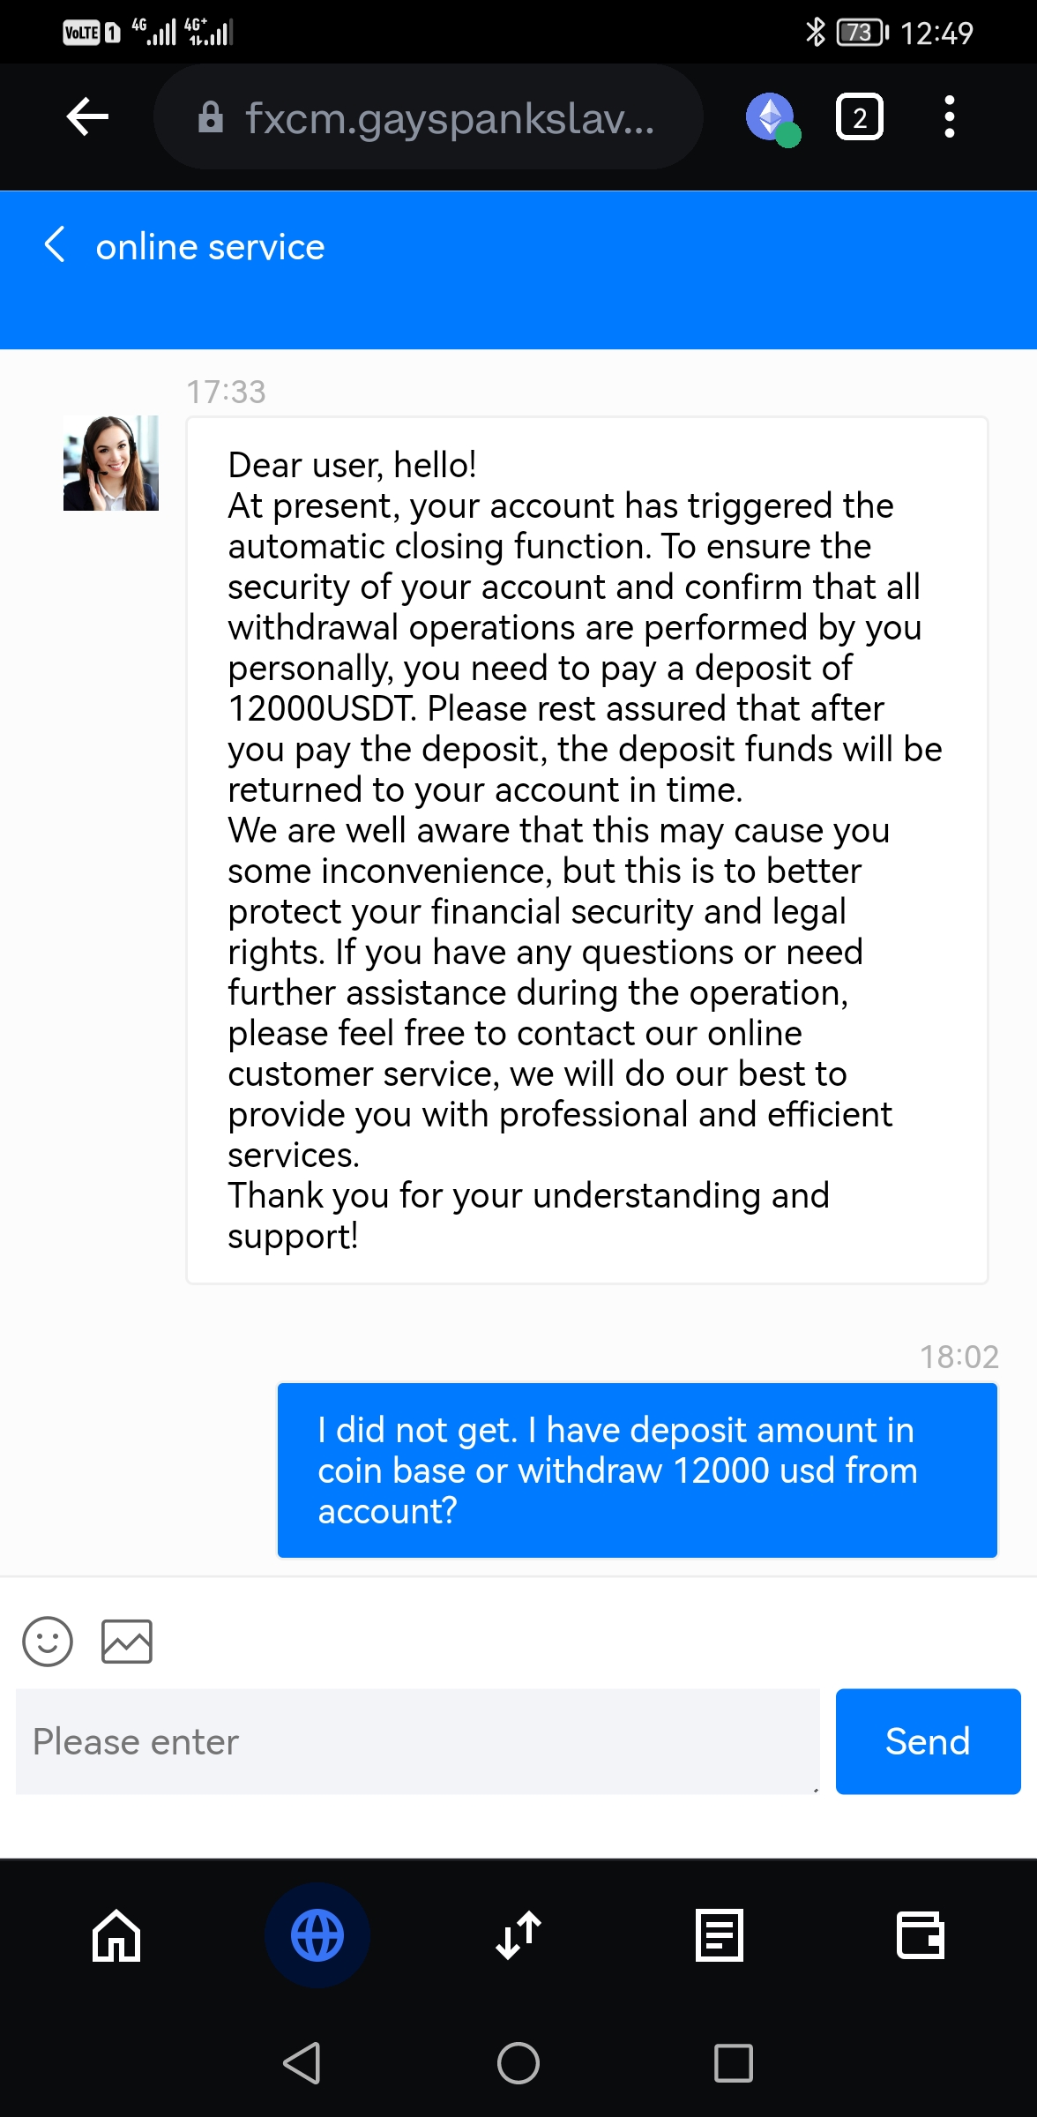Tap the browser back arrow

click(87, 116)
